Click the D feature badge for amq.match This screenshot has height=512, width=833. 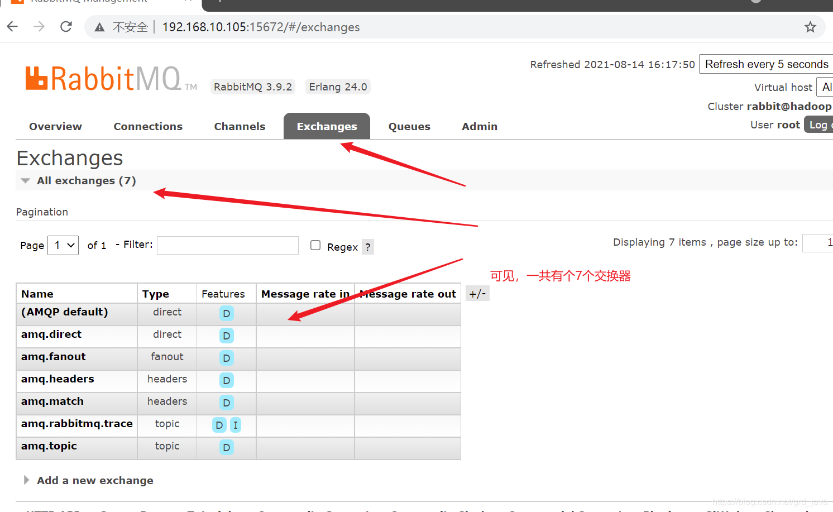pyautogui.click(x=226, y=403)
